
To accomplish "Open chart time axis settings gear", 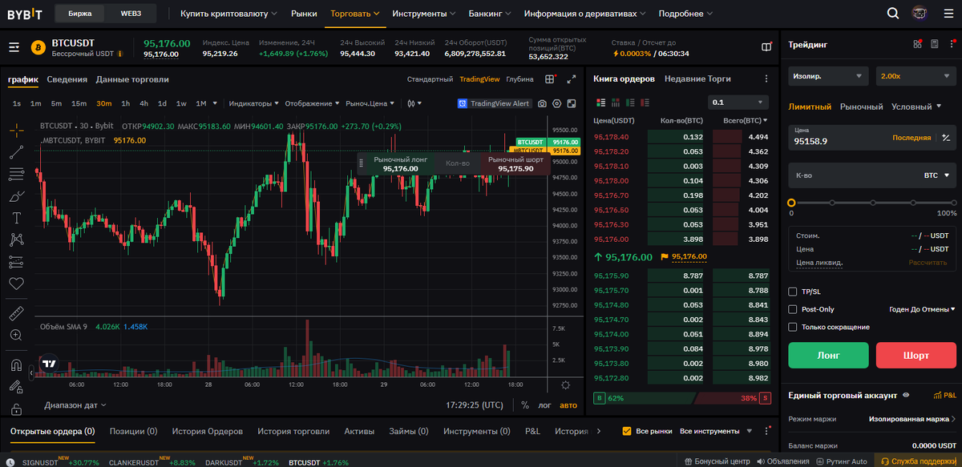I will tap(566, 385).
